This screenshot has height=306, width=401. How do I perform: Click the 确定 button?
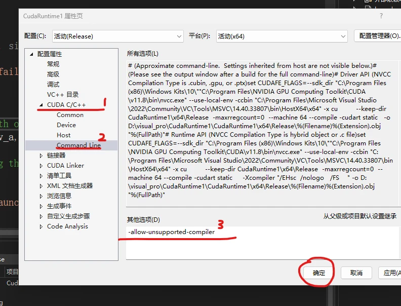(x=318, y=273)
